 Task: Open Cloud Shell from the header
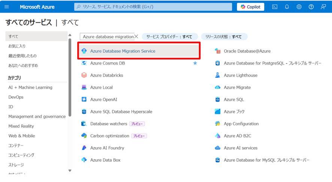coord(275,7)
